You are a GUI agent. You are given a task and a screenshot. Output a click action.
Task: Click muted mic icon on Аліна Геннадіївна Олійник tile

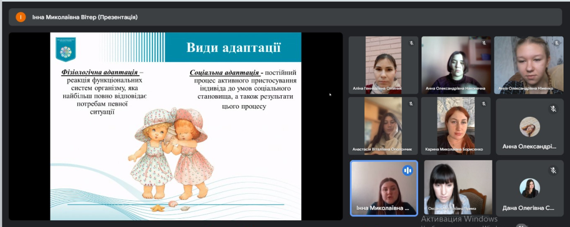click(x=411, y=43)
